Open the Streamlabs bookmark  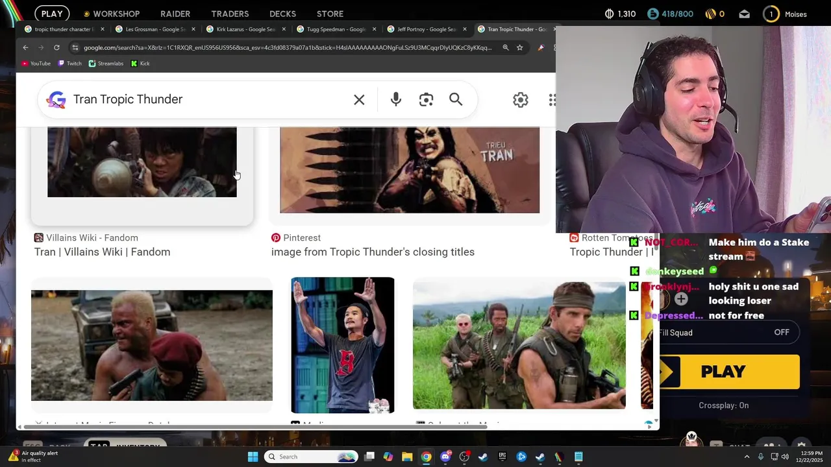coord(106,64)
